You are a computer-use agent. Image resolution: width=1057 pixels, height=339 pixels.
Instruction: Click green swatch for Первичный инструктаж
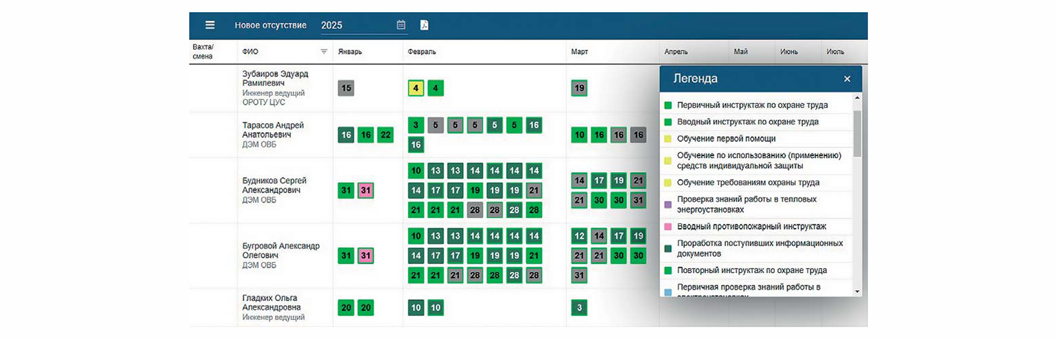(668, 105)
